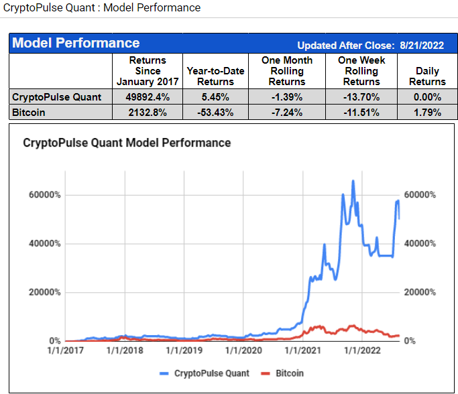Click the 1/1/2022 x-axis label
The image size is (458, 394).
362,350
